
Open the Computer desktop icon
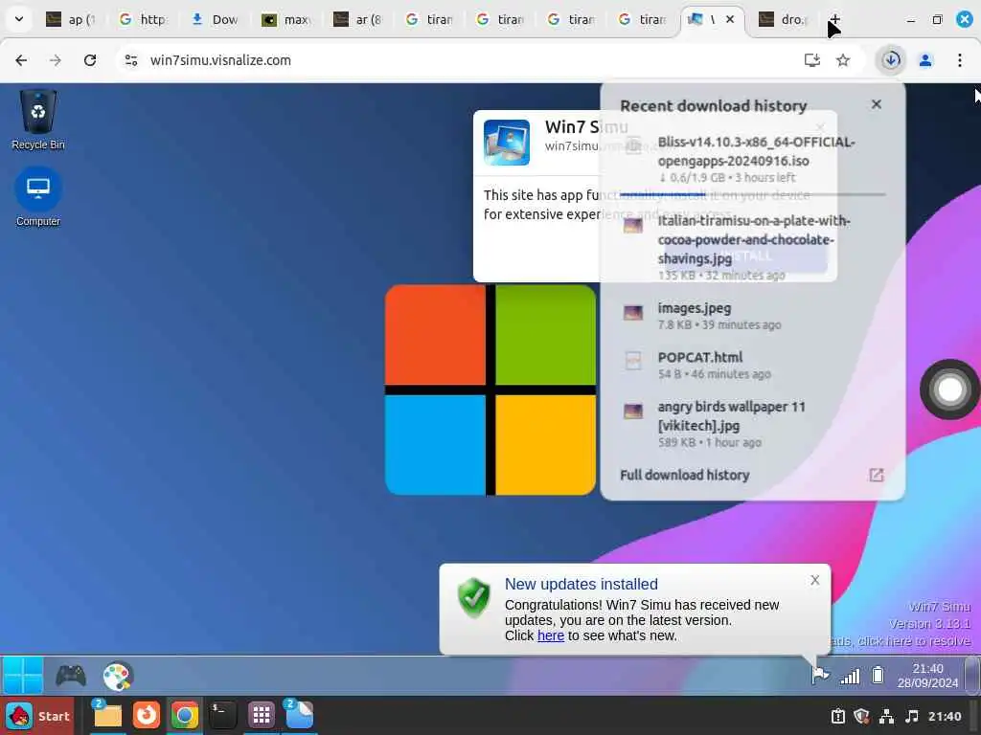pos(38,197)
